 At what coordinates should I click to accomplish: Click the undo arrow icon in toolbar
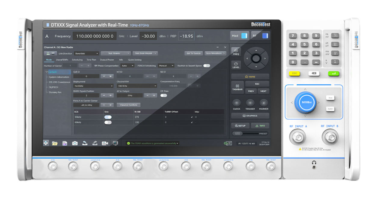(x=85, y=143)
